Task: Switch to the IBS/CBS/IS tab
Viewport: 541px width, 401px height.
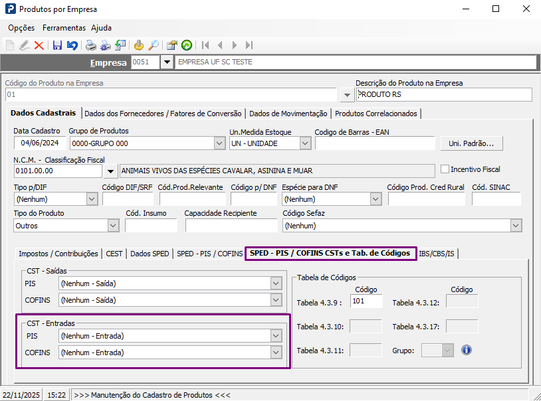Action: point(437,254)
